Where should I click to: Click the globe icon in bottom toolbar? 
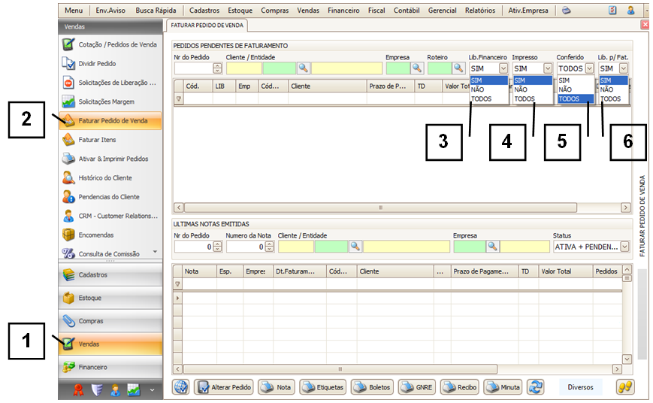point(180,387)
